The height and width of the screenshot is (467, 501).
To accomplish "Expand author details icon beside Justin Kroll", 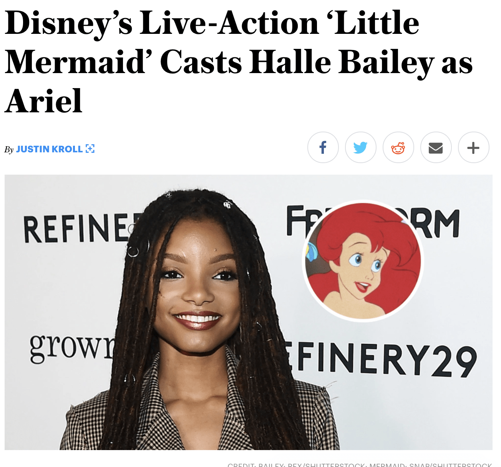I will click(90, 149).
